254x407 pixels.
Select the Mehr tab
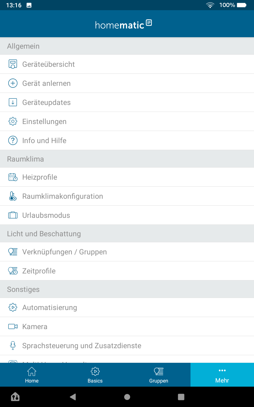(x=222, y=375)
